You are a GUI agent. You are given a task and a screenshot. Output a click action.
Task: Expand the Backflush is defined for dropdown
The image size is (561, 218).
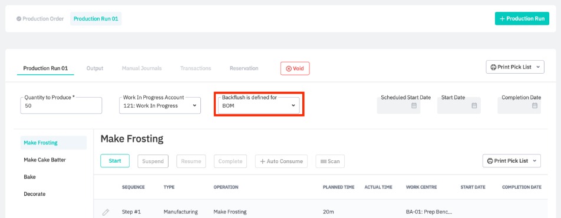[x=259, y=105]
